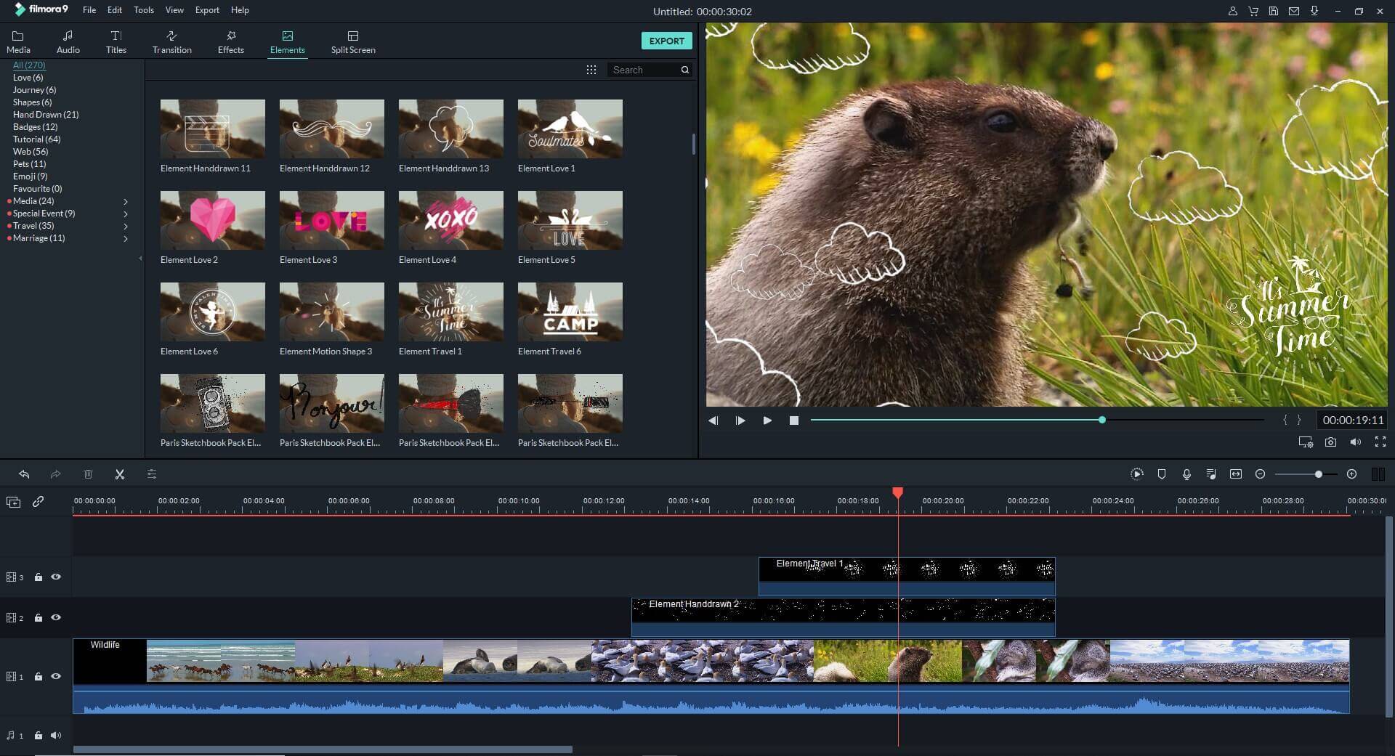Select the Element Handdrawn 12 mustache thumbnail
This screenshot has height=756, width=1395.
(x=332, y=129)
